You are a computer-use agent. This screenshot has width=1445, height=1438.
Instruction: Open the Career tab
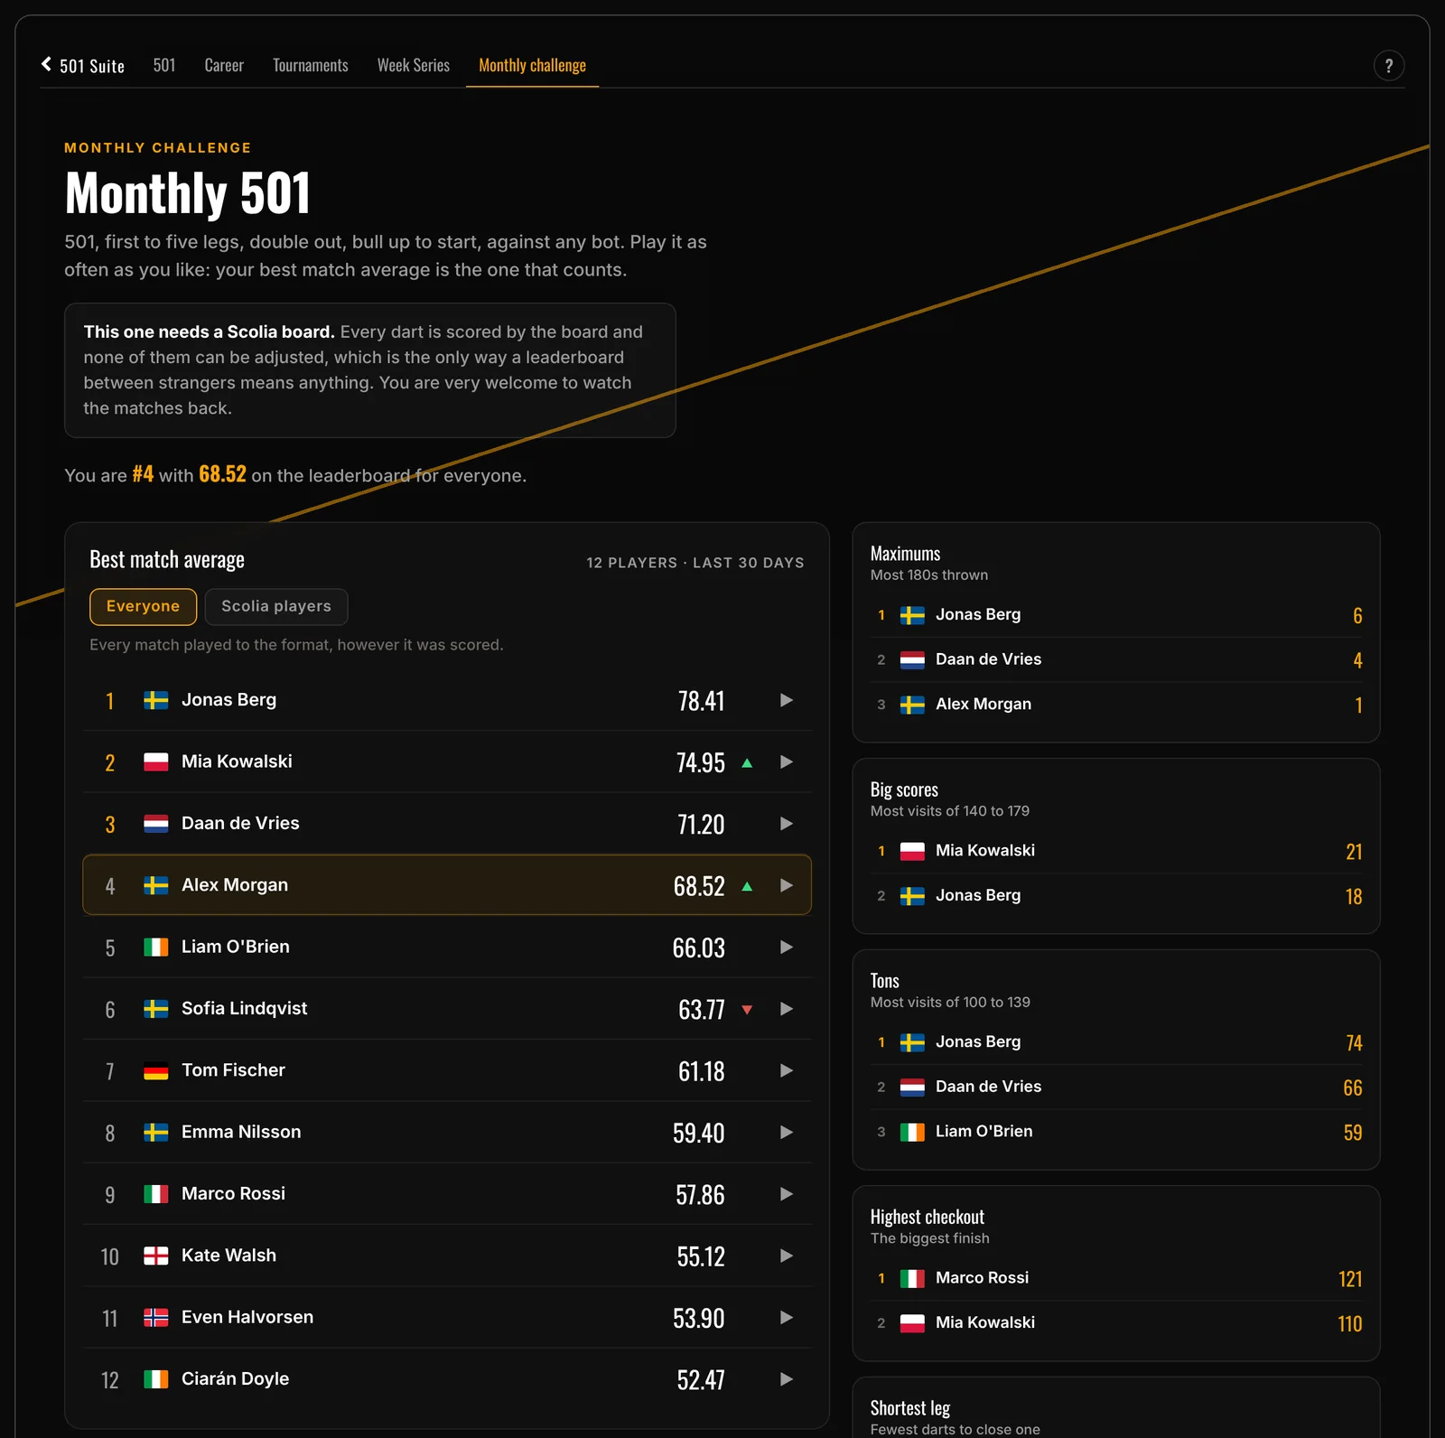pyautogui.click(x=224, y=65)
